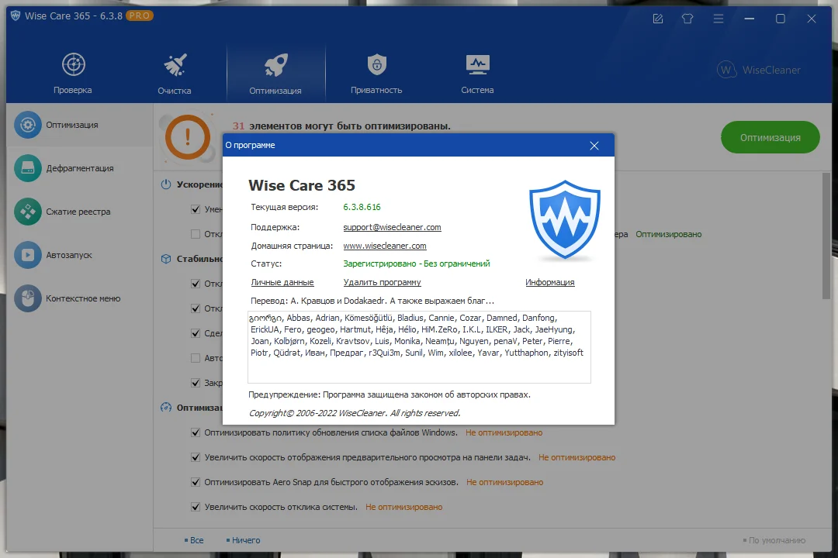
Task: Go to the Система tab
Action: tap(477, 74)
